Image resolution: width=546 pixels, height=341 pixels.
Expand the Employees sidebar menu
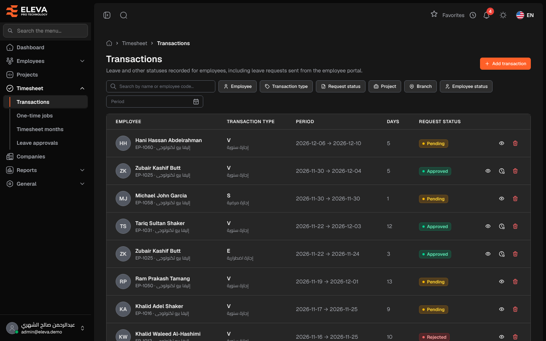tap(45, 61)
